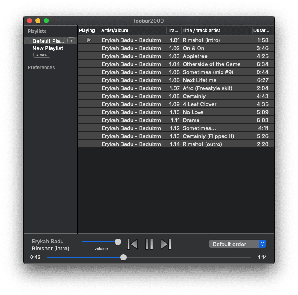The height and width of the screenshot is (295, 298).
Task: Select the track Rimshot (outro)
Action: pyautogui.click(x=176, y=144)
